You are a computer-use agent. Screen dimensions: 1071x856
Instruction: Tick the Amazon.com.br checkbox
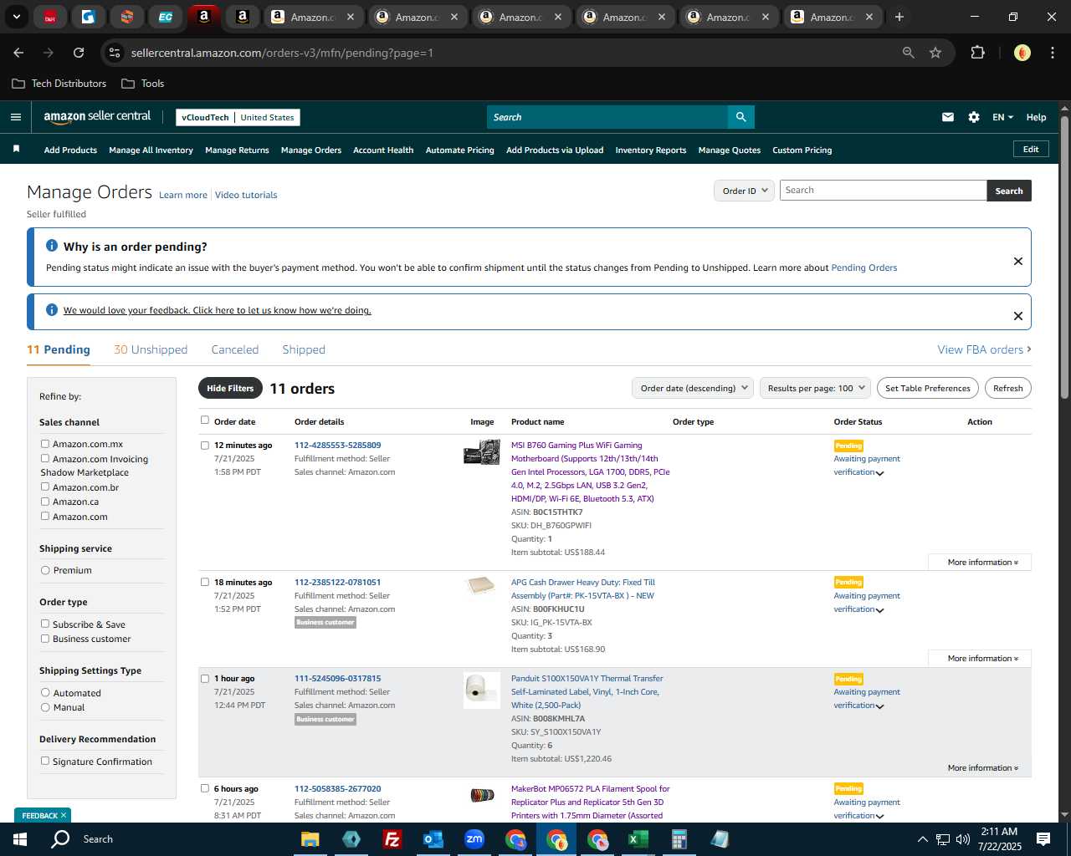45,487
